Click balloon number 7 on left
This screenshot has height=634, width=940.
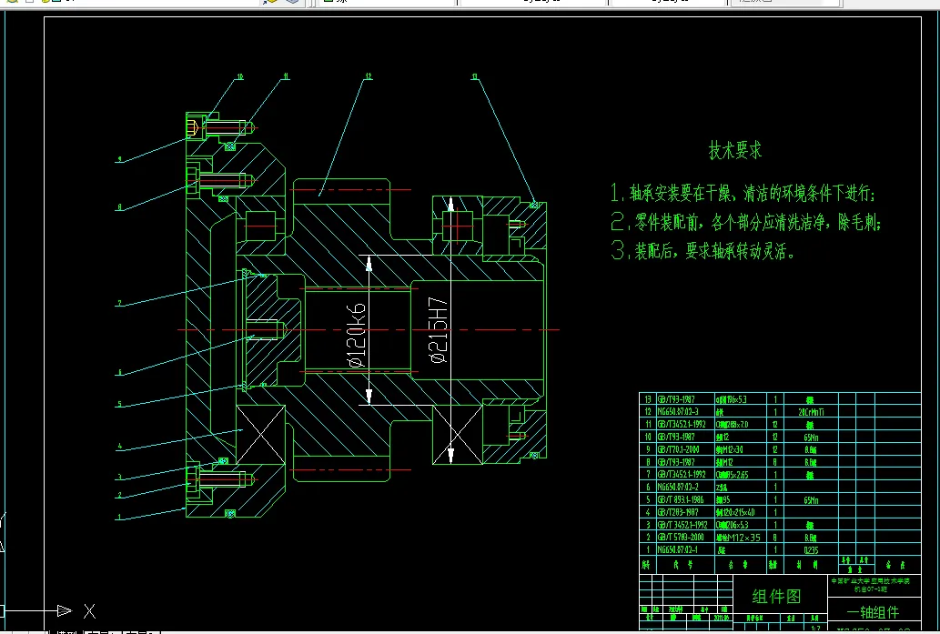(119, 303)
